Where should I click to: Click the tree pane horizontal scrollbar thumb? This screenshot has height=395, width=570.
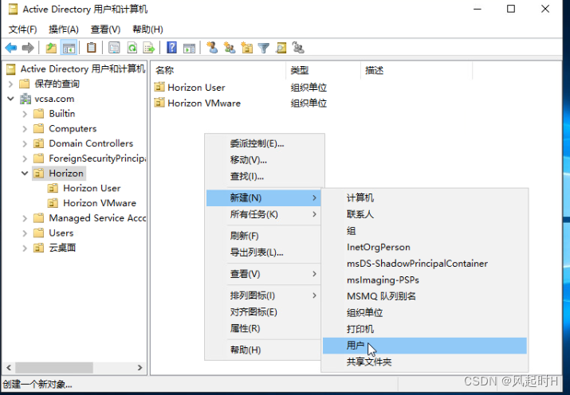53,368
